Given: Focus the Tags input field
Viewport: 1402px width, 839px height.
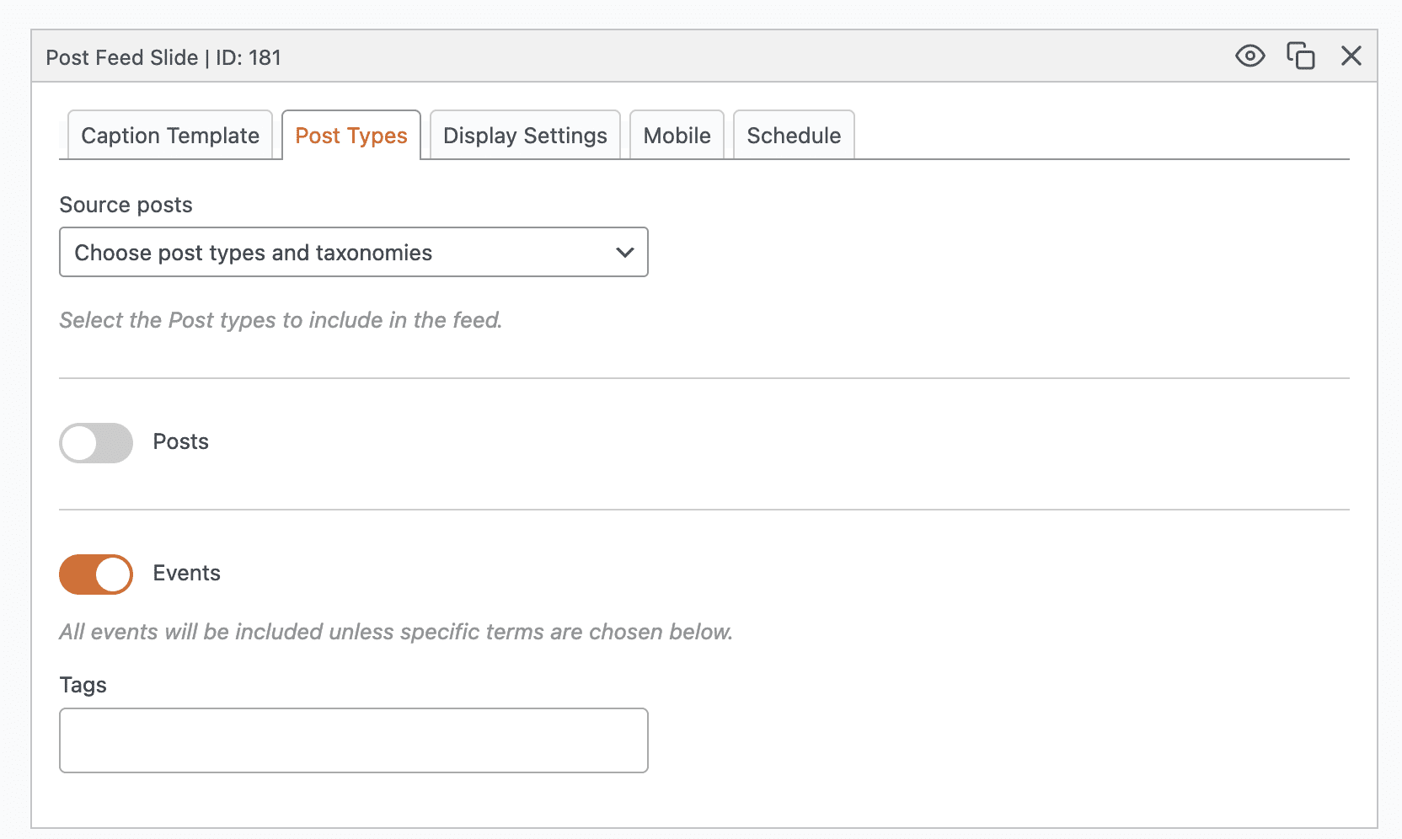Looking at the screenshot, I should pyautogui.click(x=354, y=740).
